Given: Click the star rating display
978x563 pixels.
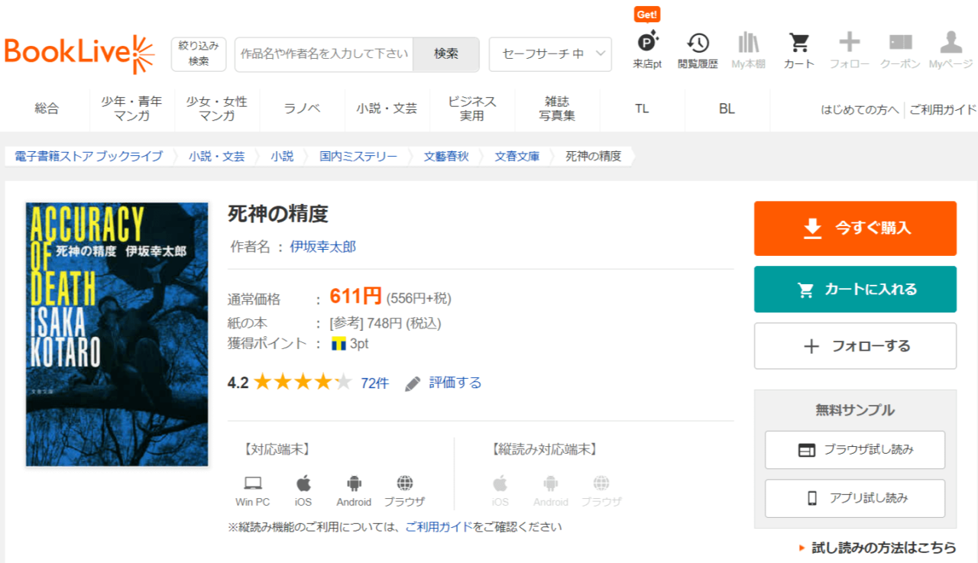Looking at the screenshot, I should click(303, 383).
